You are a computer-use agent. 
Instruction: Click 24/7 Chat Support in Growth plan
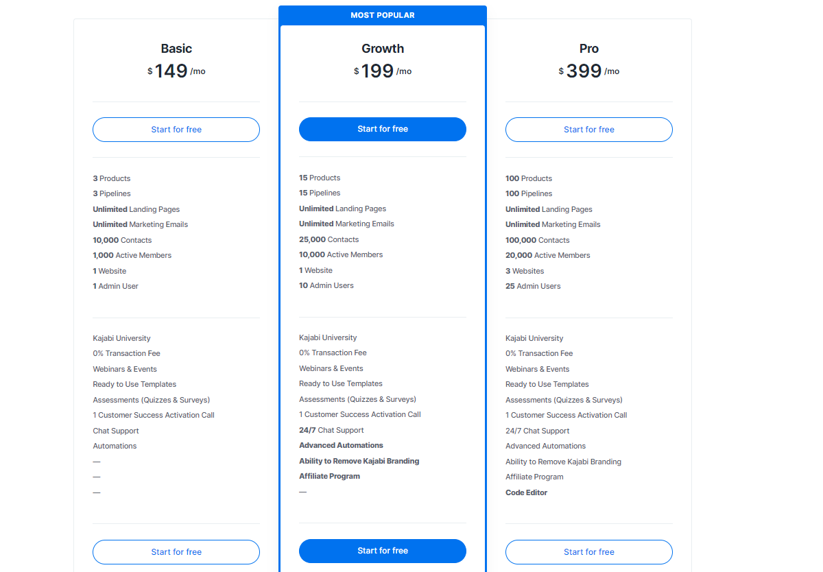[x=331, y=430]
